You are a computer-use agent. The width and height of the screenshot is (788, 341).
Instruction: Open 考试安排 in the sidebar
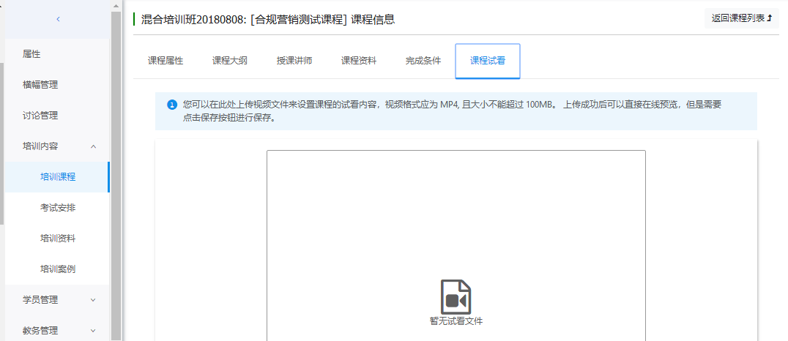click(x=58, y=208)
